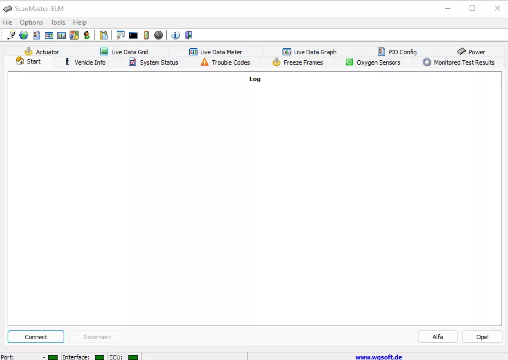508x360 pixels.
Task: Open the Tools menu
Action: [x=58, y=22]
